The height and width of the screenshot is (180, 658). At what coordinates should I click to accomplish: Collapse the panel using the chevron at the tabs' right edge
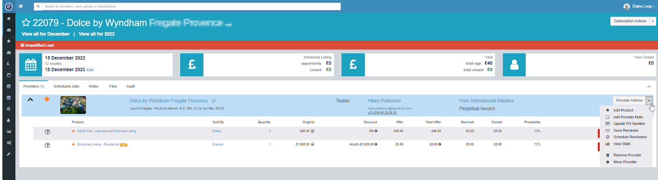point(649,87)
